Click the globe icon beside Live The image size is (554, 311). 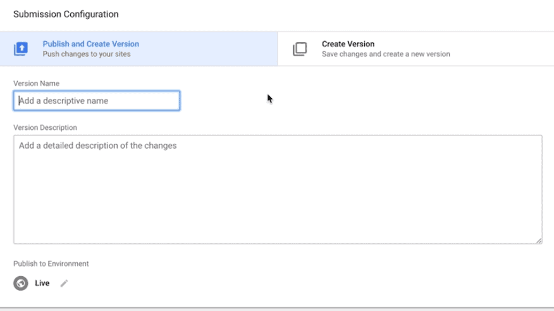click(x=21, y=283)
